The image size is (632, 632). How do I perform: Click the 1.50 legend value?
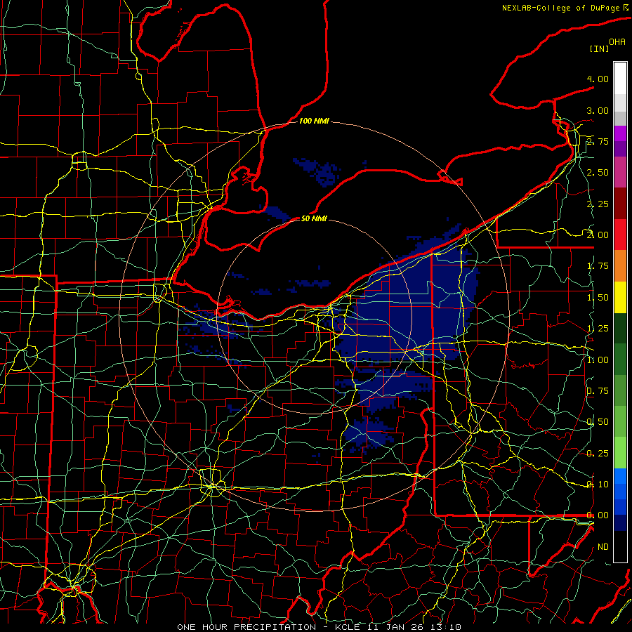tap(598, 298)
